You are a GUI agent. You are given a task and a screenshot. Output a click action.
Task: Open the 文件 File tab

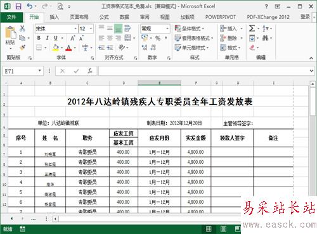[x=11, y=17]
